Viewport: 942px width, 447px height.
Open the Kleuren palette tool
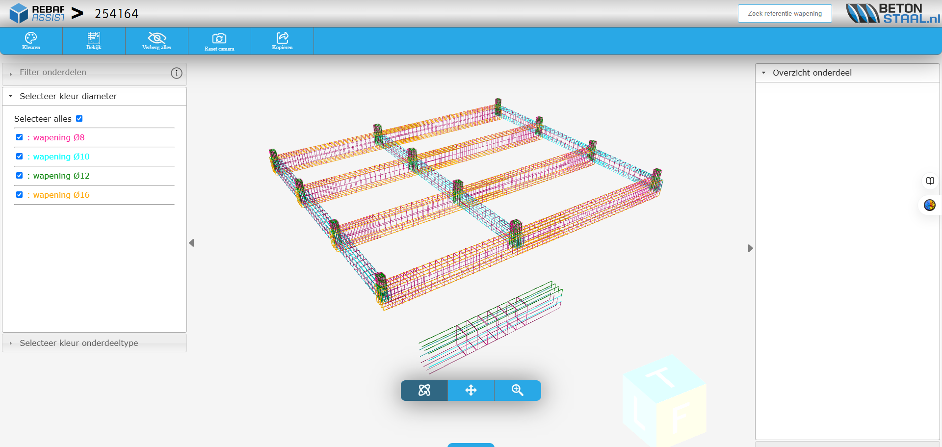[x=31, y=41]
